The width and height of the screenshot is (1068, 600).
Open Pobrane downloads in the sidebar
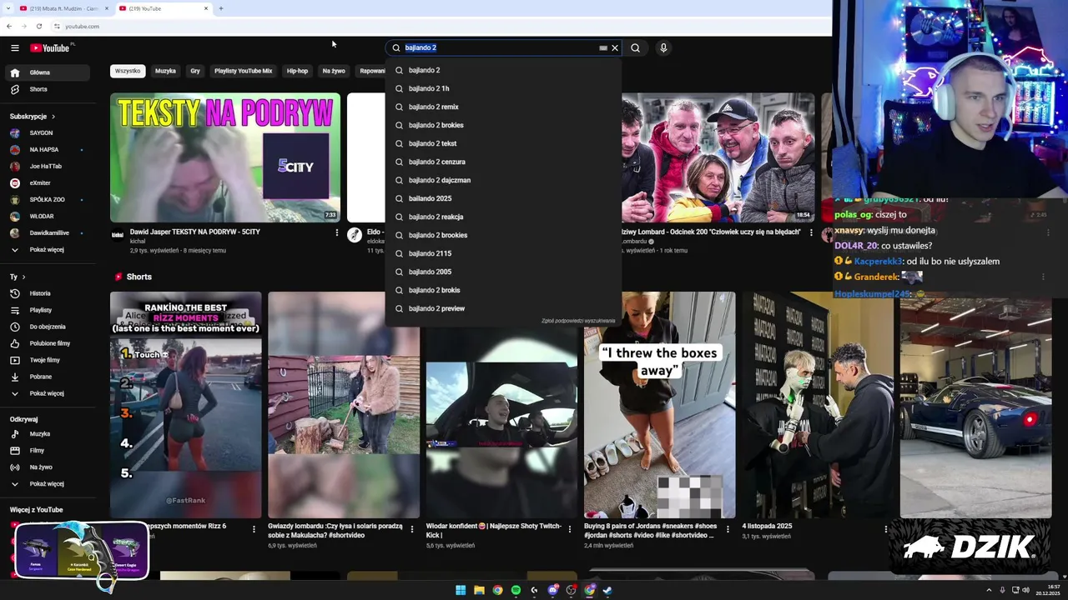coord(48,377)
